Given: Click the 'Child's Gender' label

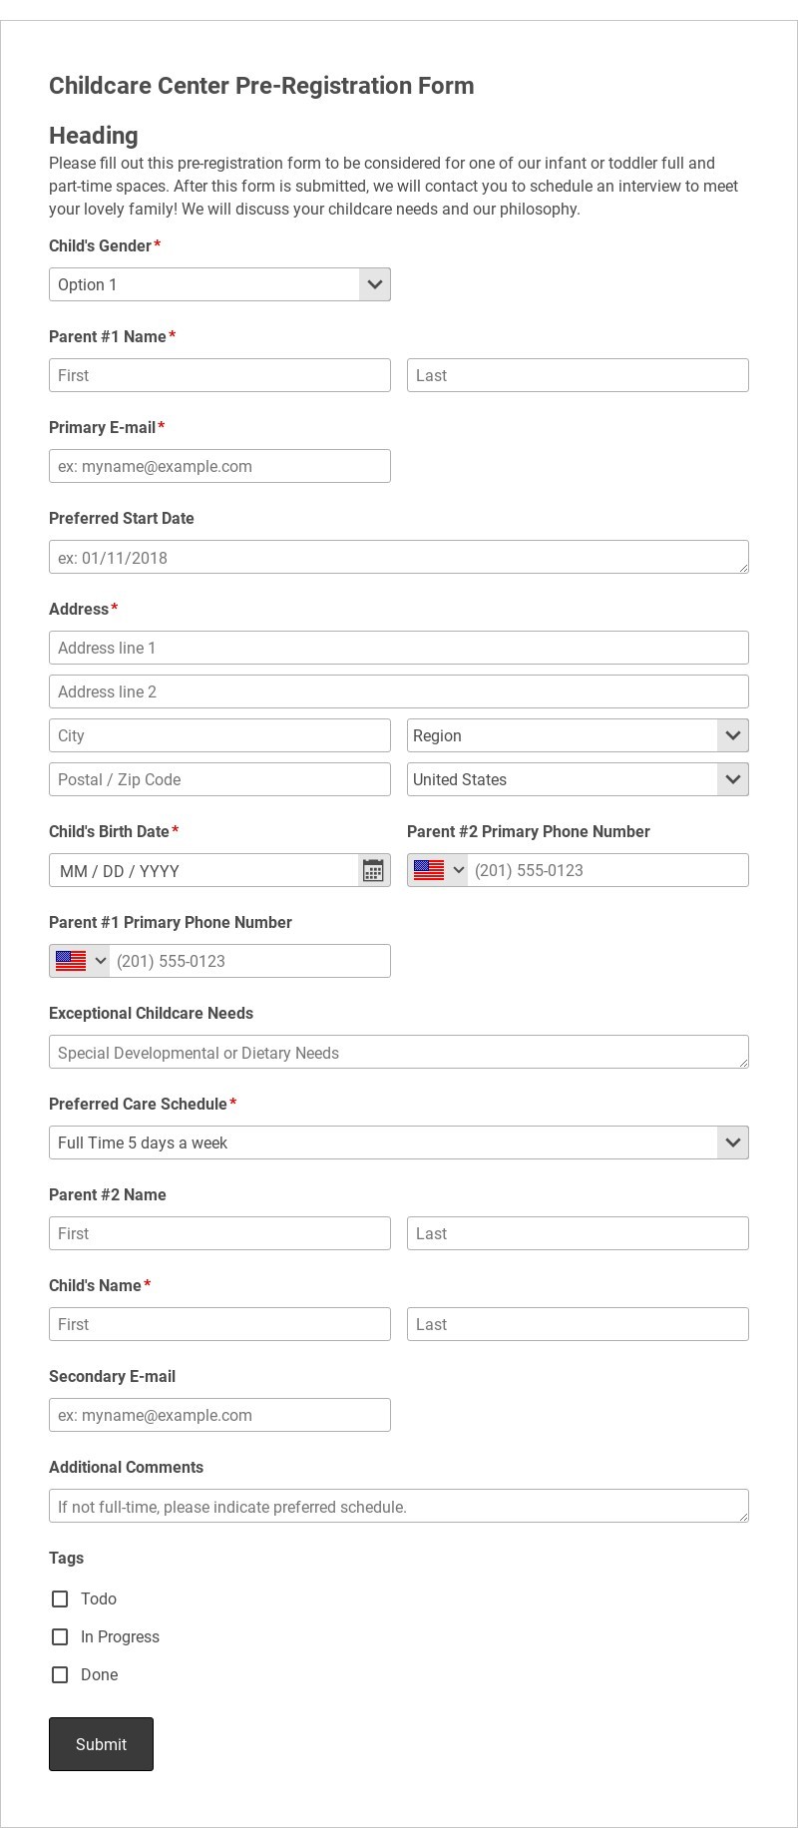Looking at the screenshot, I should (x=100, y=245).
